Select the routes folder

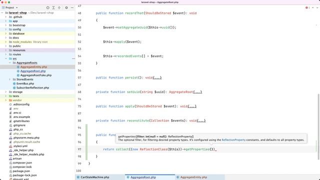[x=16, y=54]
